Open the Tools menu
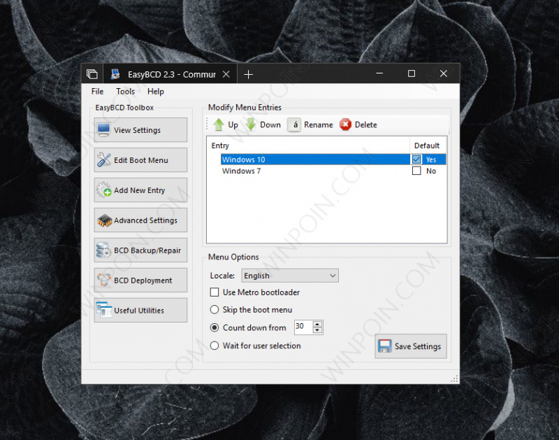This screenshot has width=559, height=440. click(126, 91)
